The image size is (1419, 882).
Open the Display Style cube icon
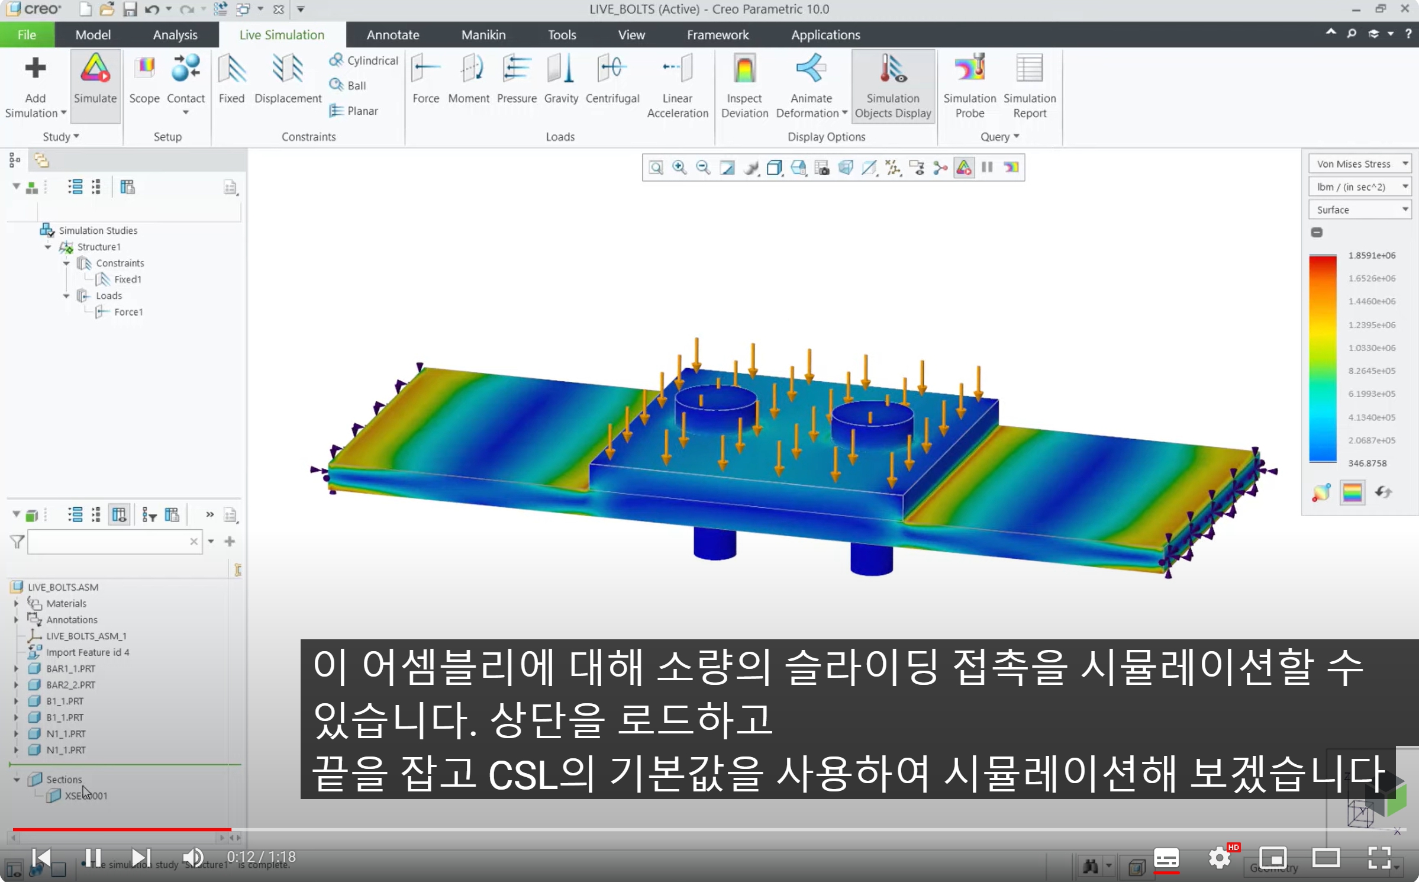(775, 168)
